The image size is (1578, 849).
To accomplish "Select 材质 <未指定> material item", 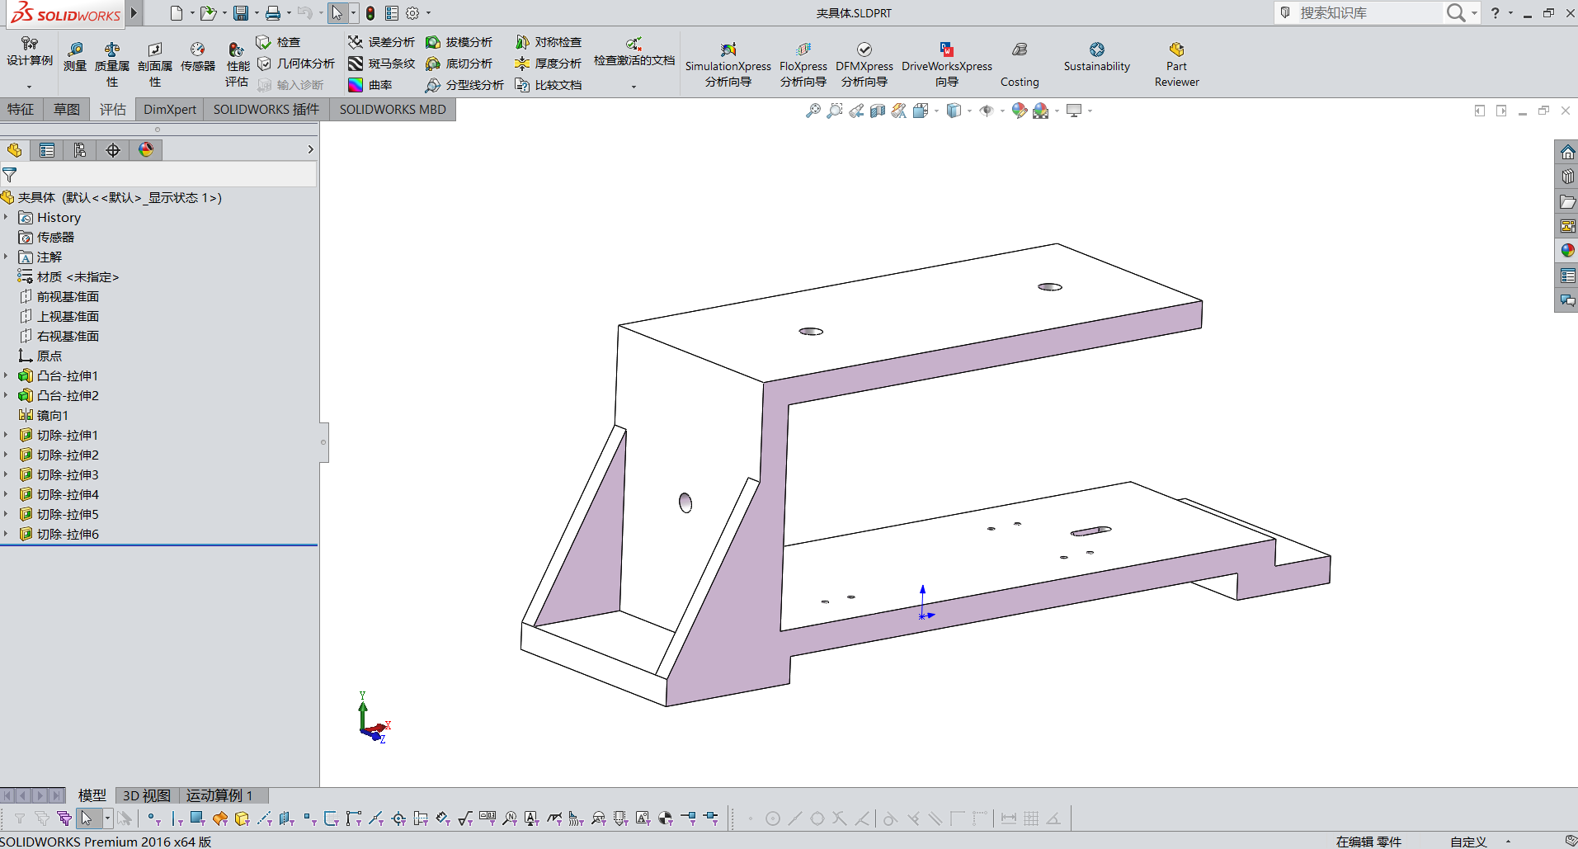I will tap(68, 276).
